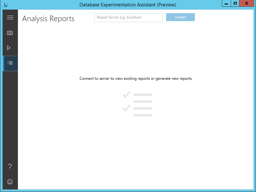Close the Database Experimentation Assistant window
This screenshot has height=192, width=256.
[246, 3]
